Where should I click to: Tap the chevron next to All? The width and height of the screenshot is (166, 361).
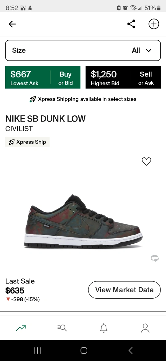coord(149,50)
